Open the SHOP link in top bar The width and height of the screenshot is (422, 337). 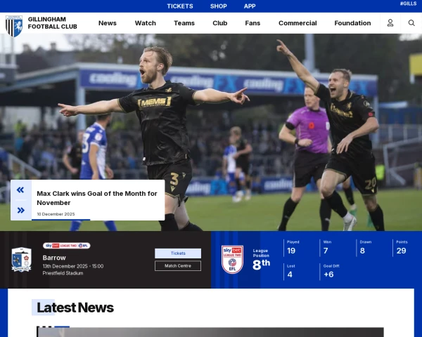[219, 6]
